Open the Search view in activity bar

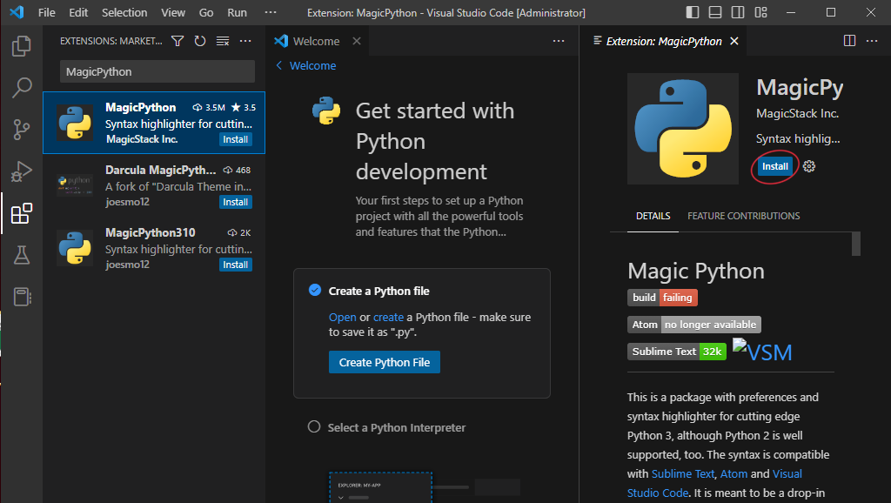click(x=22, y=88)
